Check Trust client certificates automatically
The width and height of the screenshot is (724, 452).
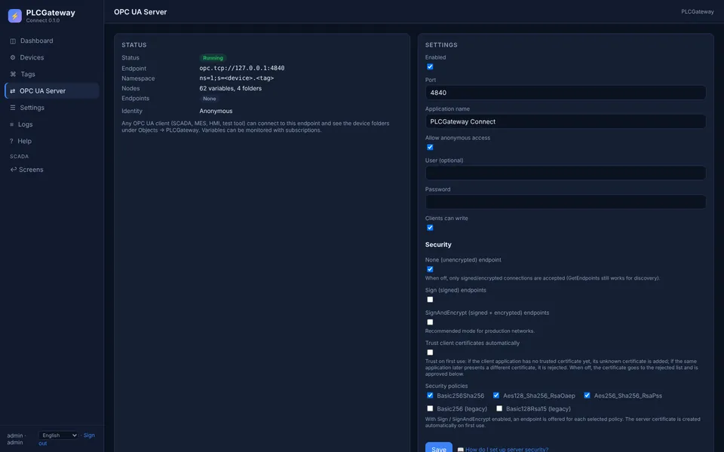tap(430, 353)
